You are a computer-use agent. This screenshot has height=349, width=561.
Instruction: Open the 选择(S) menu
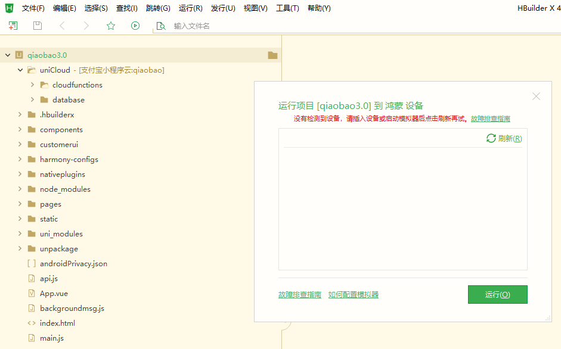coord(96,8)
